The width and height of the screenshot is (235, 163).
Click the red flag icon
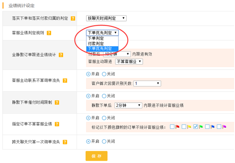pos(178,127)
